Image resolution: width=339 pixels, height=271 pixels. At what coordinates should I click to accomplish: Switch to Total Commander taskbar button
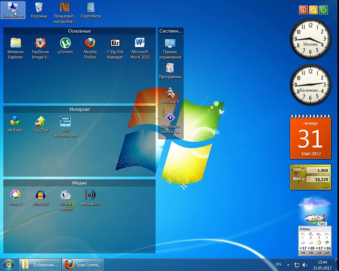[83, 265]
